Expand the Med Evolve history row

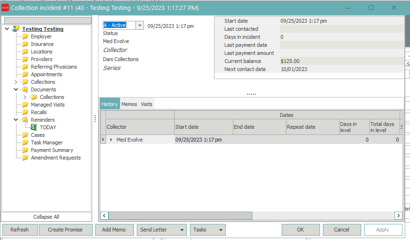pos(112,140)
